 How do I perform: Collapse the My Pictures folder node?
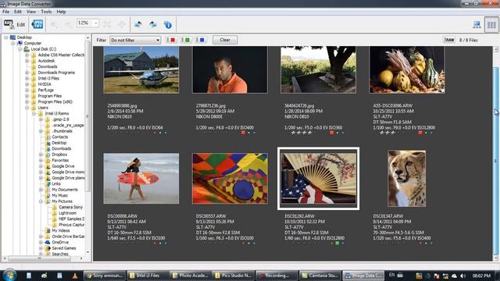tap(41, 201)
